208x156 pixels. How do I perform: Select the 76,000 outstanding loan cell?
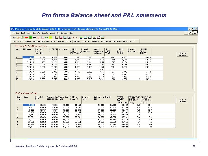pyautogui.click(x=99, y=105)
